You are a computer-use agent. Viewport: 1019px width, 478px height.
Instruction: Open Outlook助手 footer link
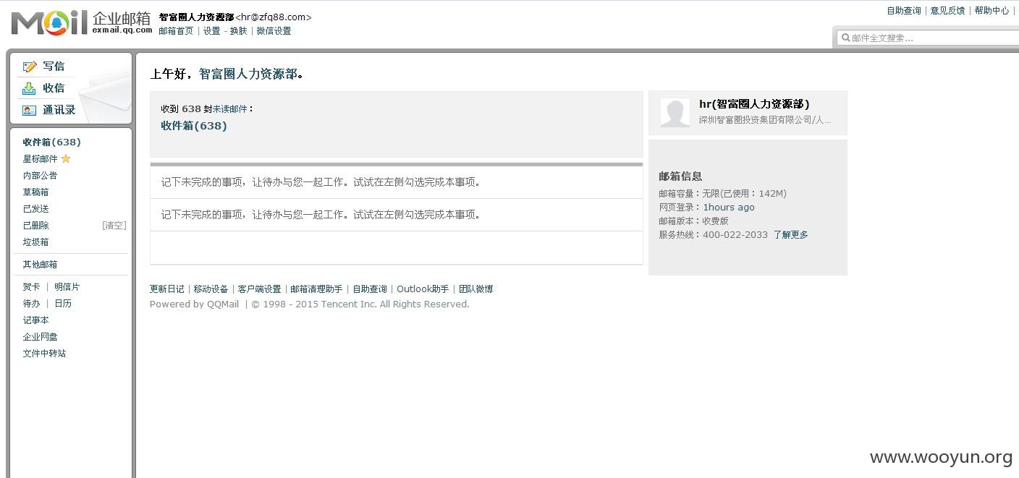423,289
